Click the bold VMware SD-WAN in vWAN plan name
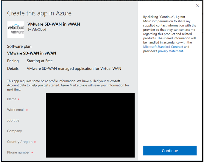Image resolution: width=204 pixels, height=162 pixels. [x=32, y=53]
